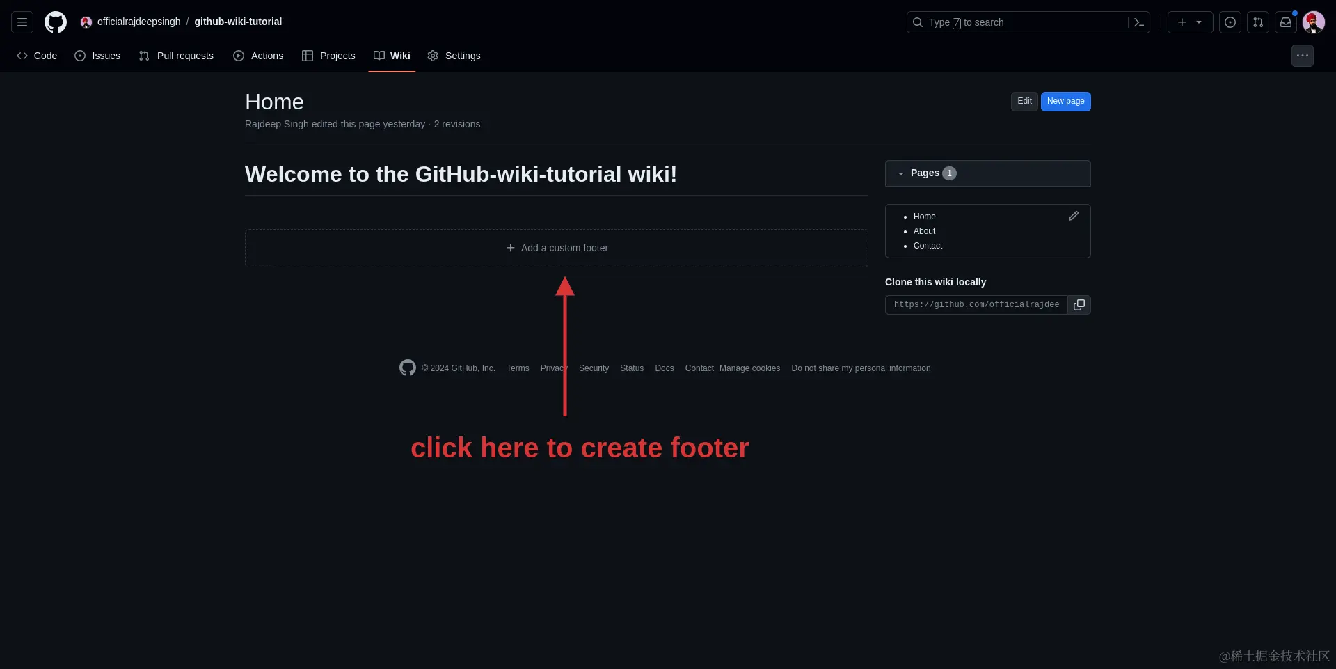Open the Wiki tab
The height and width of the screenshot is (669, 1336).
tap(392, 56)
